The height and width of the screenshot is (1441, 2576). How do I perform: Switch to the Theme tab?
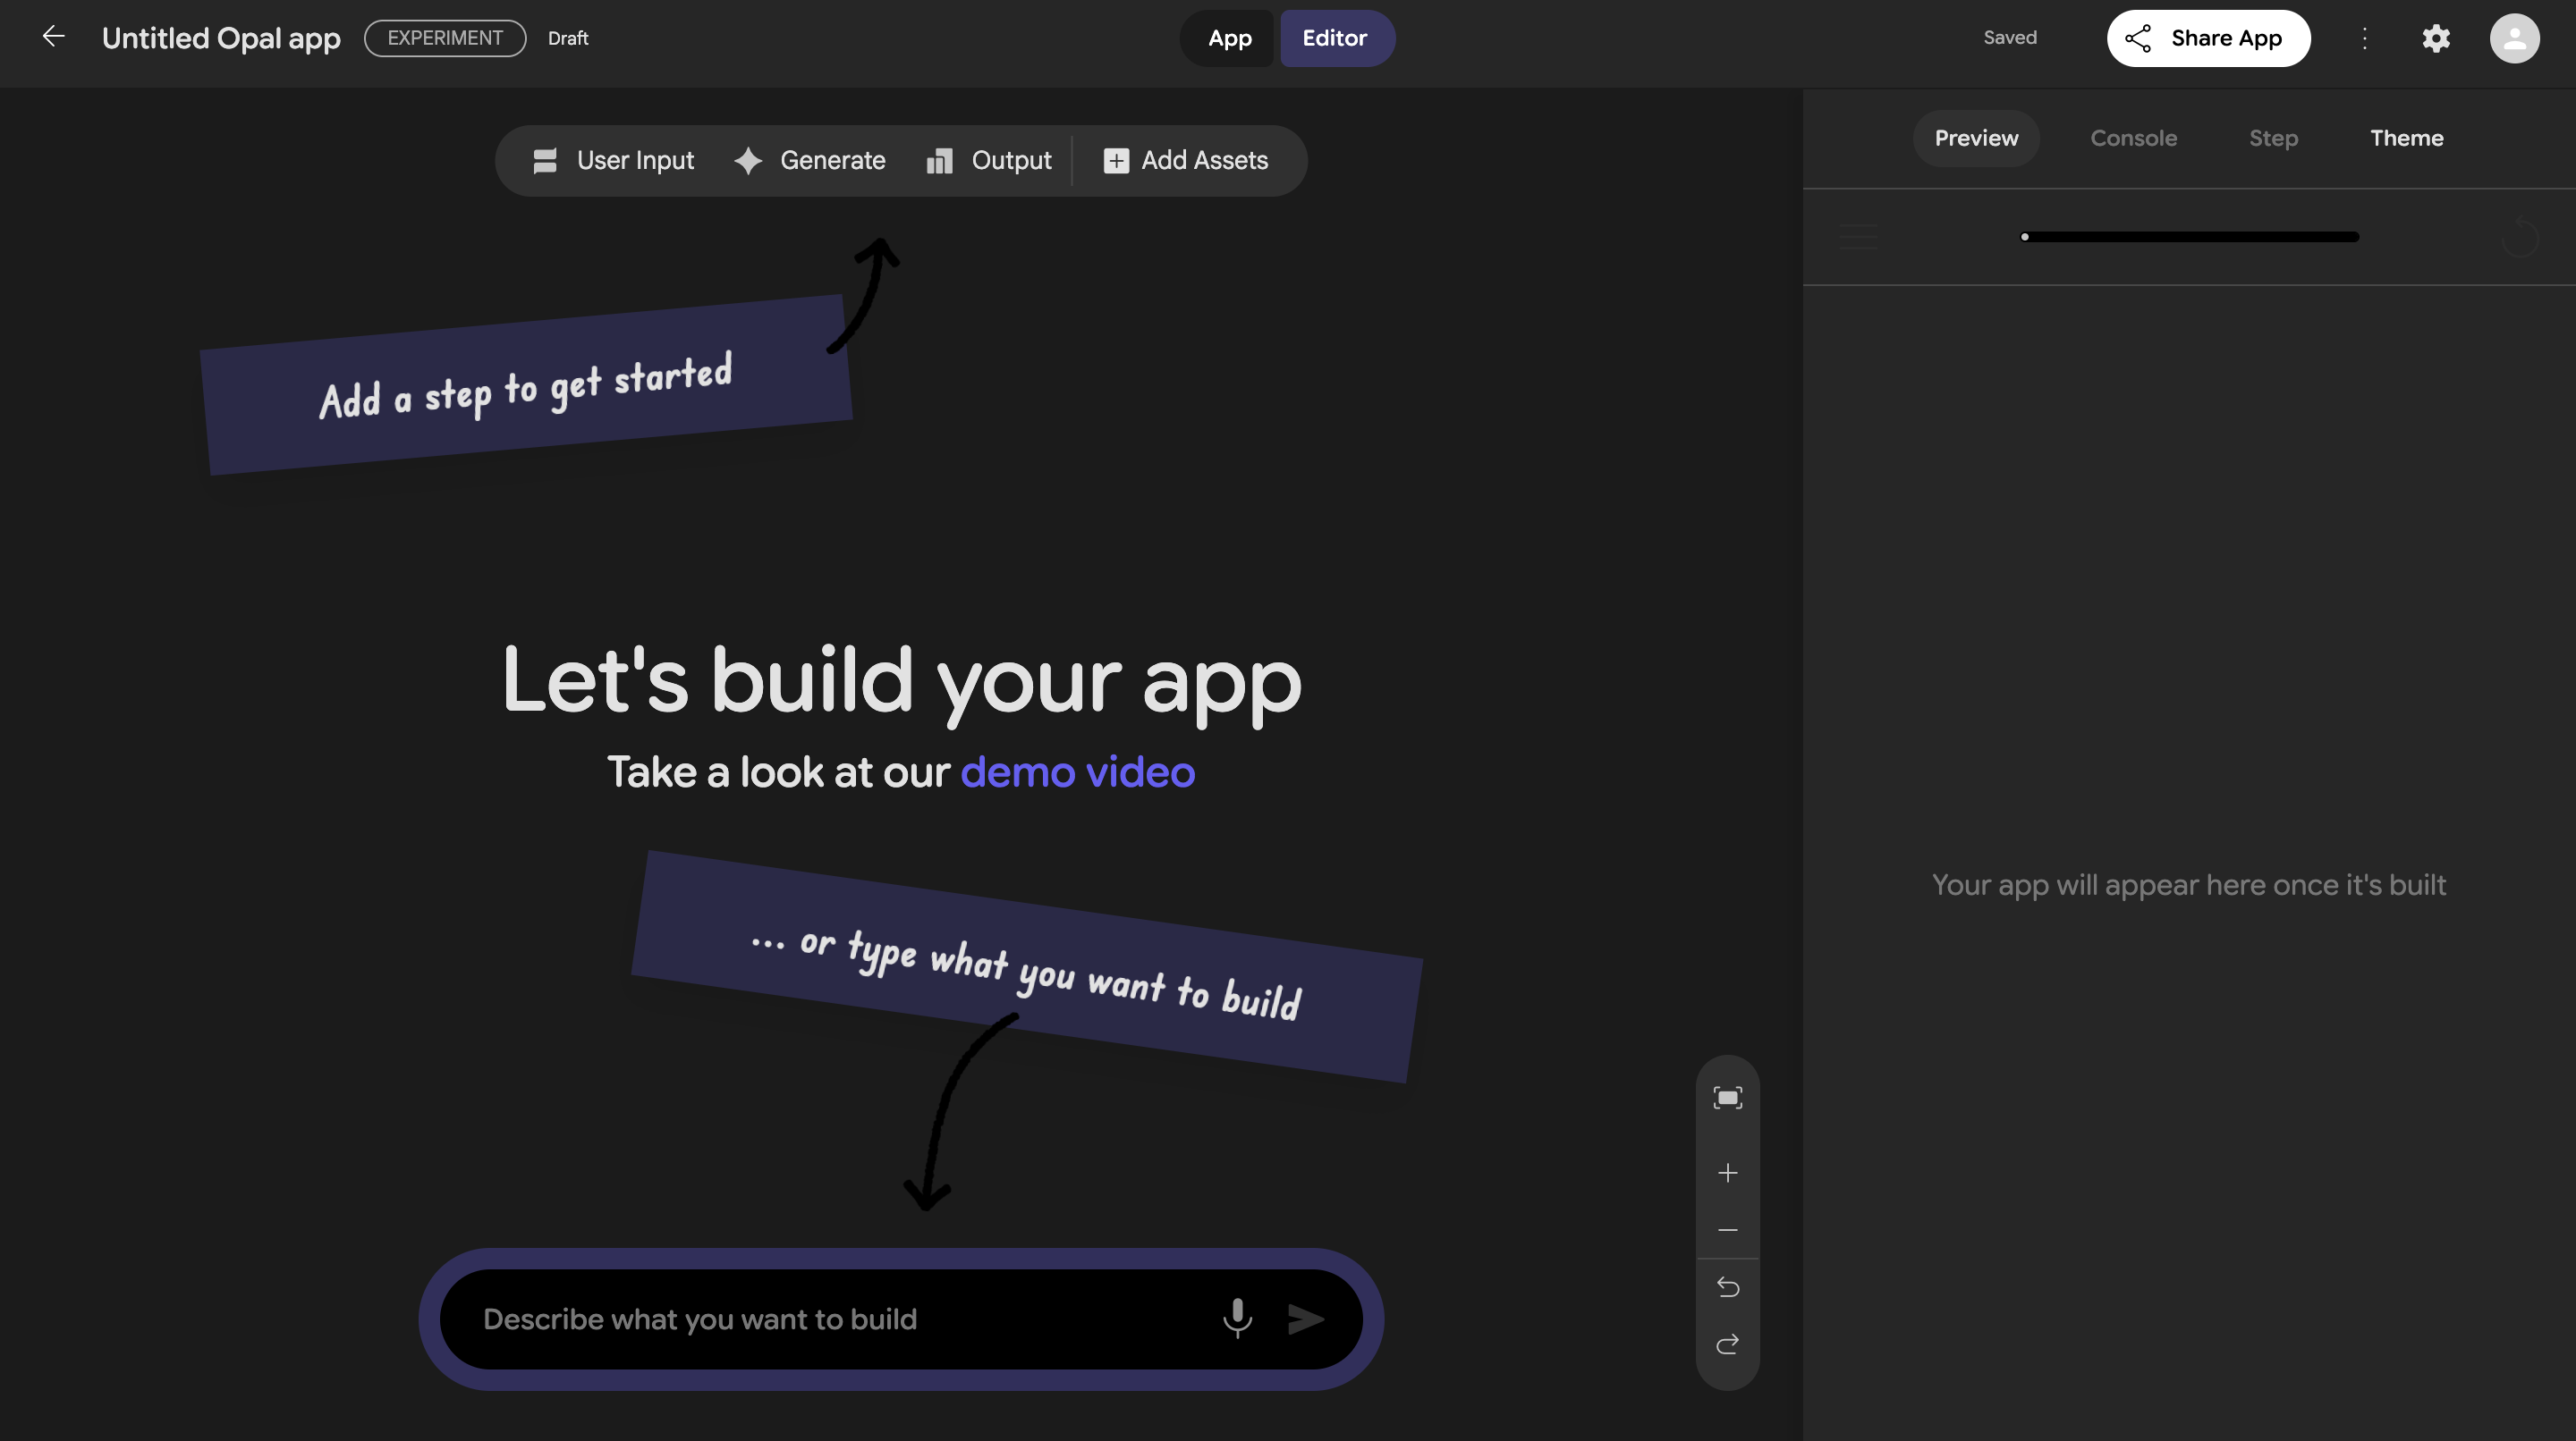pyautogui.click(x=2406, y=138)
